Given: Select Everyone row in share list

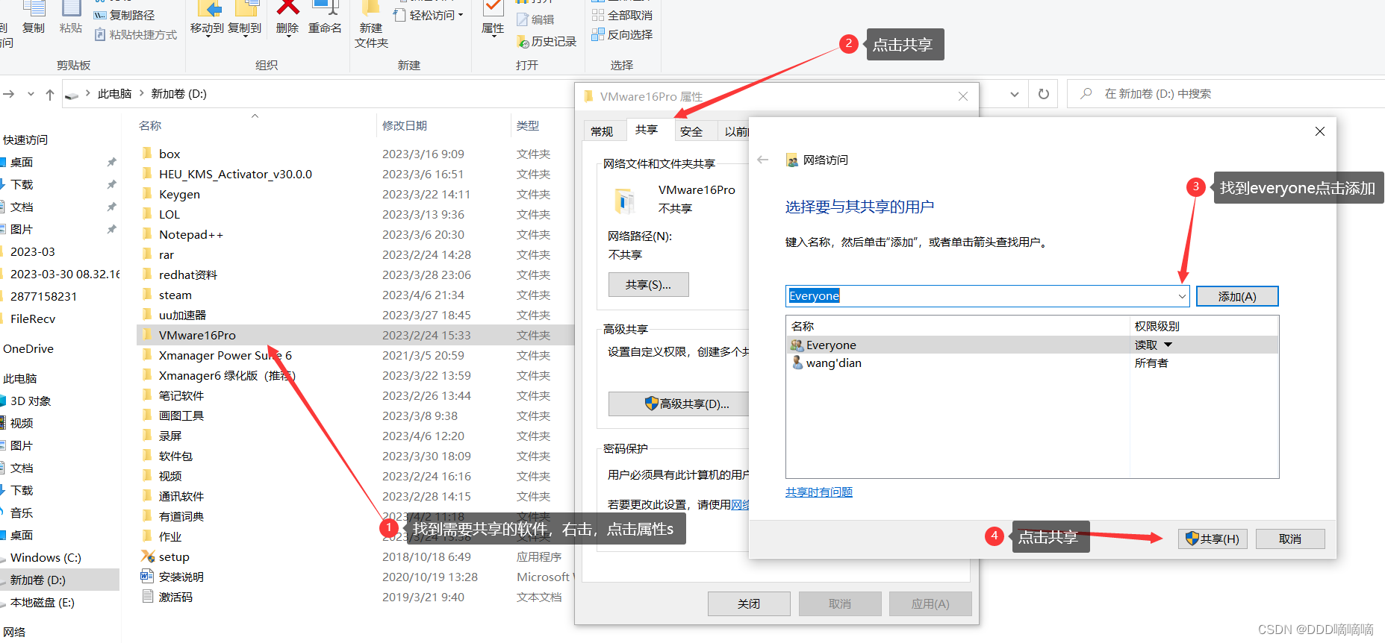Looking at the screenshot, I should point(1033,345).
